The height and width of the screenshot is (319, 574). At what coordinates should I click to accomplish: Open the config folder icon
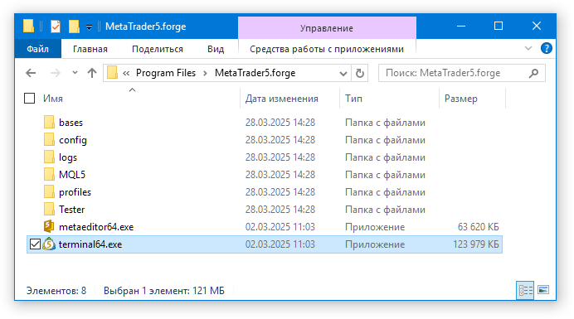(x=49, y=140)
